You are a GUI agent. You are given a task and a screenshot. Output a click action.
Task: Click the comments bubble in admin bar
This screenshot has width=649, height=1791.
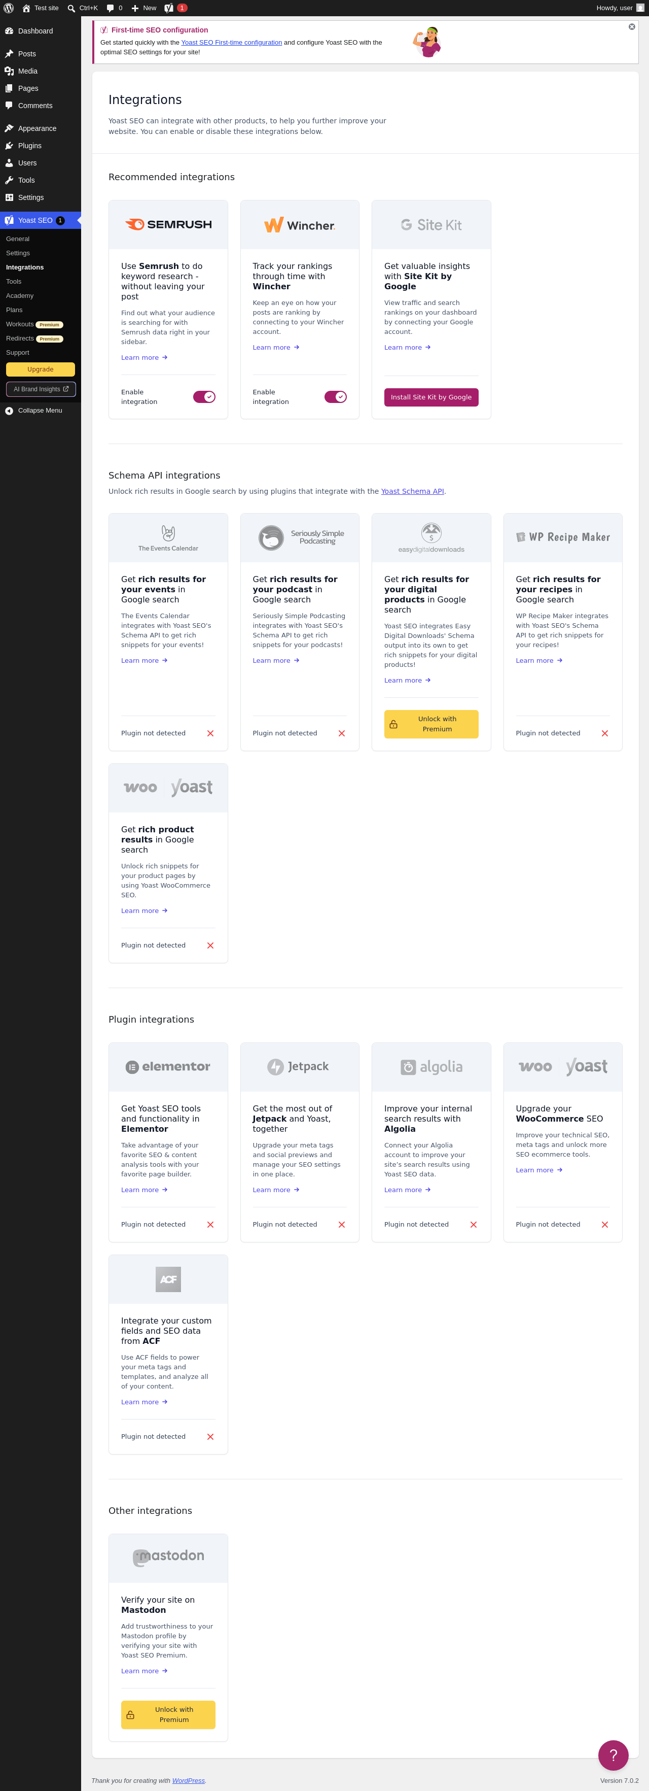click(110, 8)
